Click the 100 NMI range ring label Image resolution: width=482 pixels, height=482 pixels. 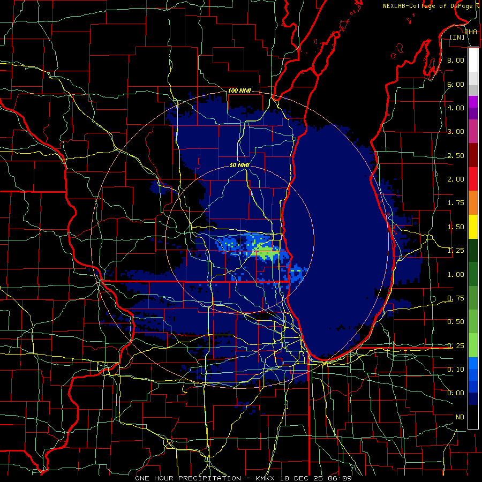tap(239, 91)
